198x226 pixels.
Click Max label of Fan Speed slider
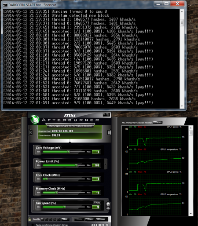click(88, 207)
